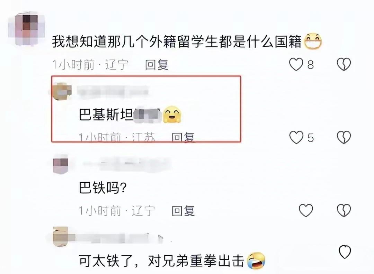374x274 pixels.
Task: Tap broken heart beside 巴铁吗? reply
Action: coord(344,210)
